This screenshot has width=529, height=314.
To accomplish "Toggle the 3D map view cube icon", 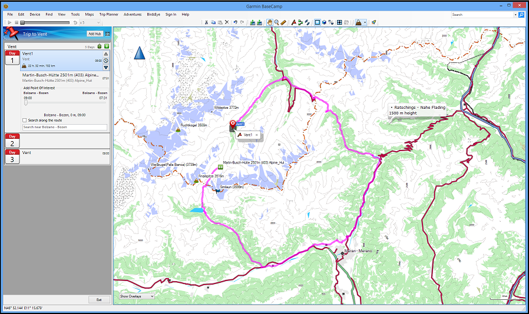I will pyautogui.click(x=324, y=22).
